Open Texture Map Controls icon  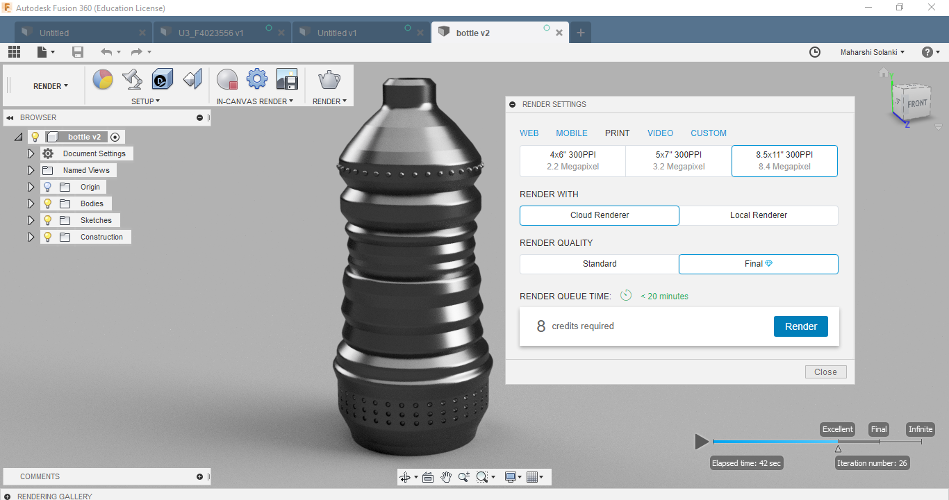coord(192,80)
